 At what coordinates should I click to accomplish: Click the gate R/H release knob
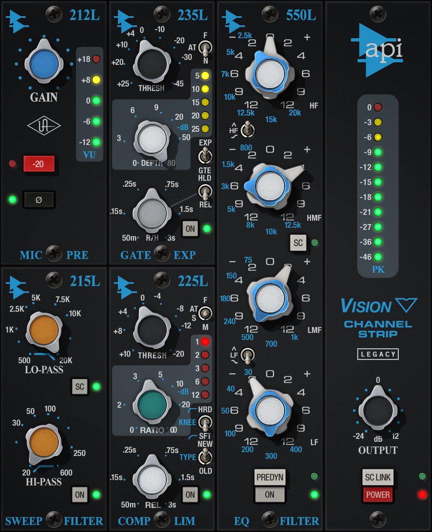(x=152, y=213)
